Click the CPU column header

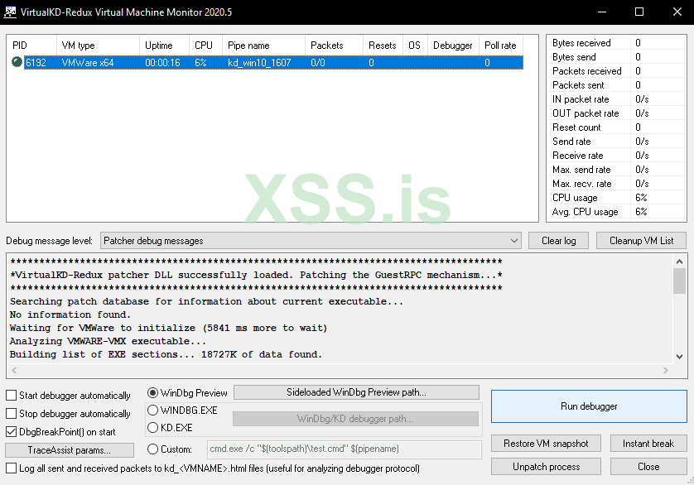(206, 46)
